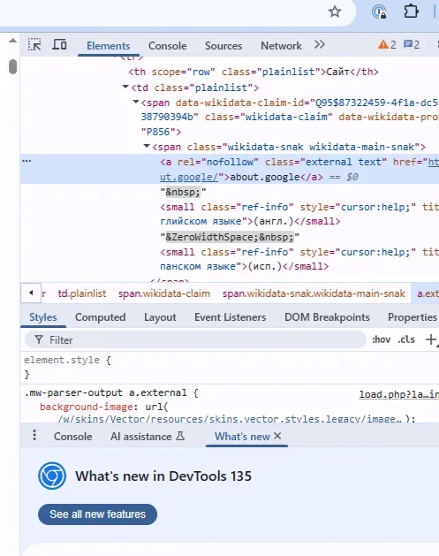This screenshot has height=556, width=439.
Task: Toggle the :hov element state panel
Action: 381,339
